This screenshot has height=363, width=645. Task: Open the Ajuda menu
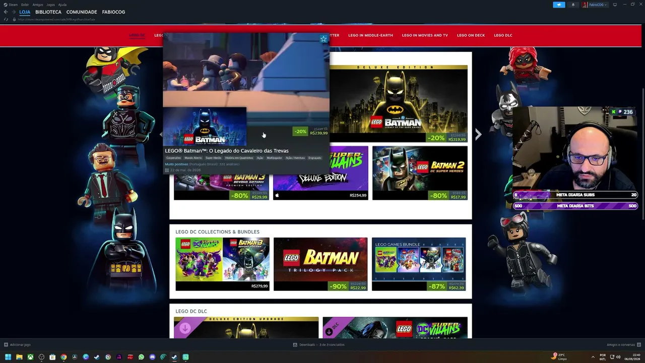[x=62, y=5]
